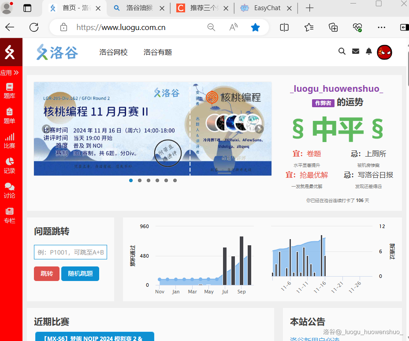Select the last carousel indicator dot
The width and height of the screenshot is (409, 341).
(x=175, y=180)
